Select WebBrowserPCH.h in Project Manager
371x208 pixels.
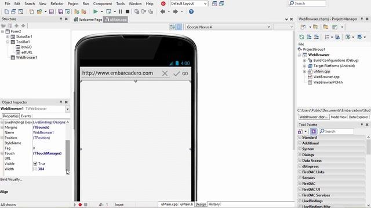[x=328, y=82]
